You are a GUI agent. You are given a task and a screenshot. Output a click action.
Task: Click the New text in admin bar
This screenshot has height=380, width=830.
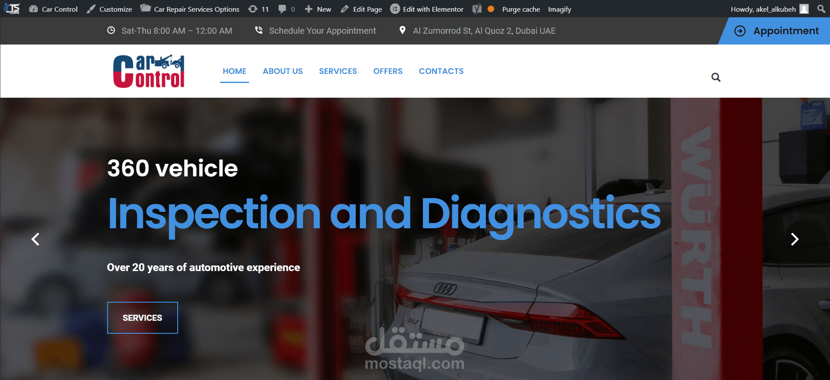[324, 9]
